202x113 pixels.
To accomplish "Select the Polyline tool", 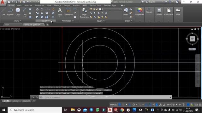I will point(10,12).
